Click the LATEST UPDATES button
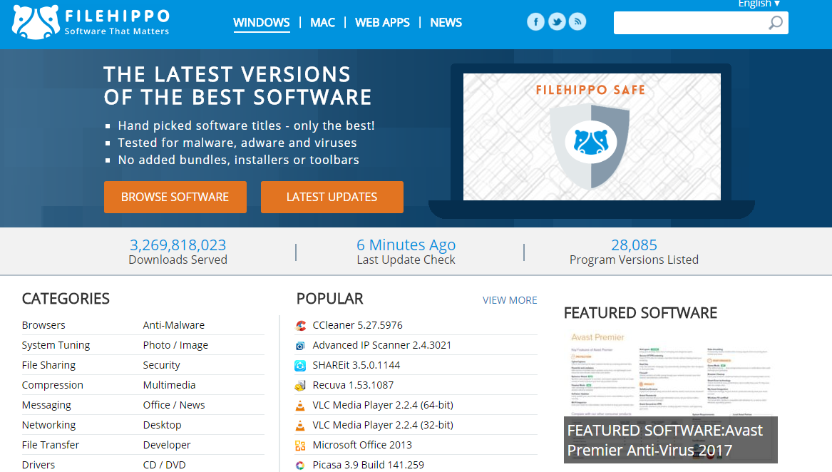The width and height of the screenshot is (832, 472). 332,197
